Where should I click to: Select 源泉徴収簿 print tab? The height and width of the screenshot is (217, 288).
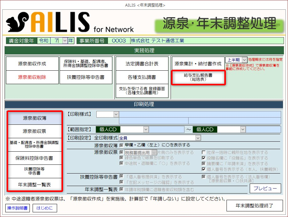tap(35, 118)
